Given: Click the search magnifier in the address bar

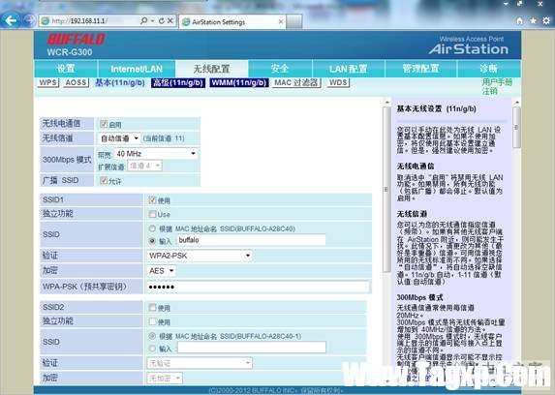Looking at the screenshot, I should point(143,21).
